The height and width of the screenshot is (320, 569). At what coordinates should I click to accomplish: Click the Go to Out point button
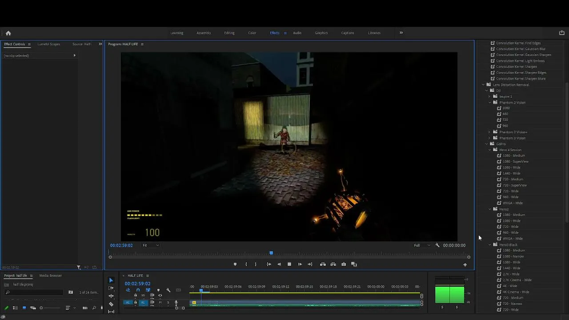point(310,264)
